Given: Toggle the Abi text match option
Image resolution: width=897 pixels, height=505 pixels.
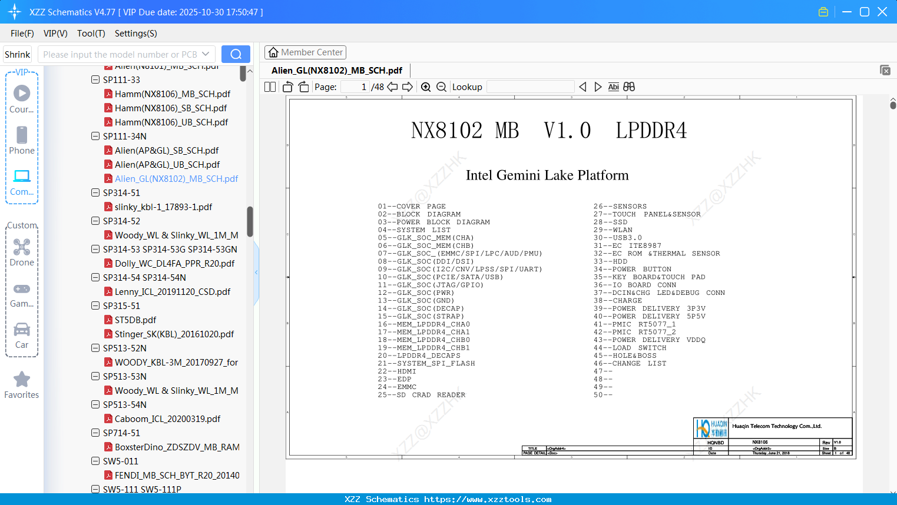Looking at the screenshot, I should (x=614, y=87).
